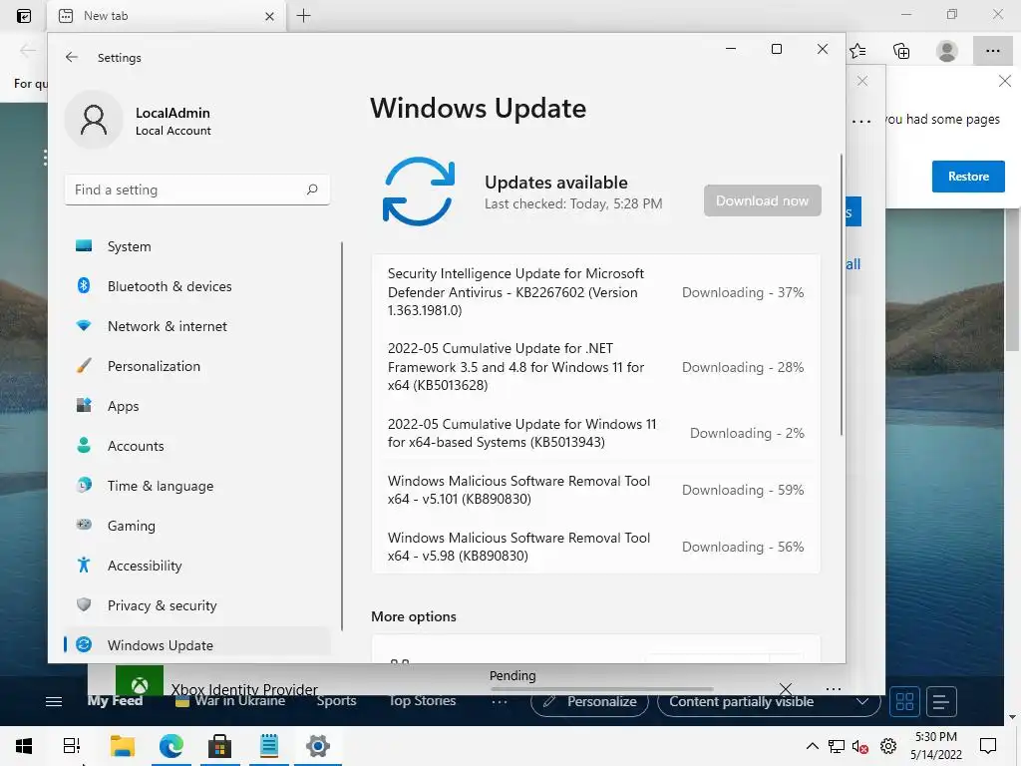
Task: Click the Personalize button in feed
Action: (590, 701)
